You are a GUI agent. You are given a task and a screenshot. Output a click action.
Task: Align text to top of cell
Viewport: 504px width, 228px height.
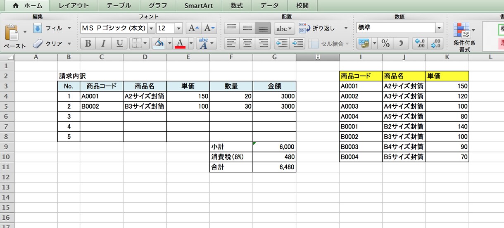pos(232,28)
